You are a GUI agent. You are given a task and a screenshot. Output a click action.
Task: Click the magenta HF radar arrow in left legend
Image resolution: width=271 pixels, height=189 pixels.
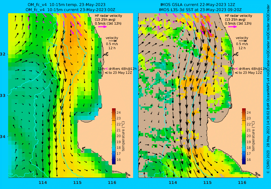(102, 27)
